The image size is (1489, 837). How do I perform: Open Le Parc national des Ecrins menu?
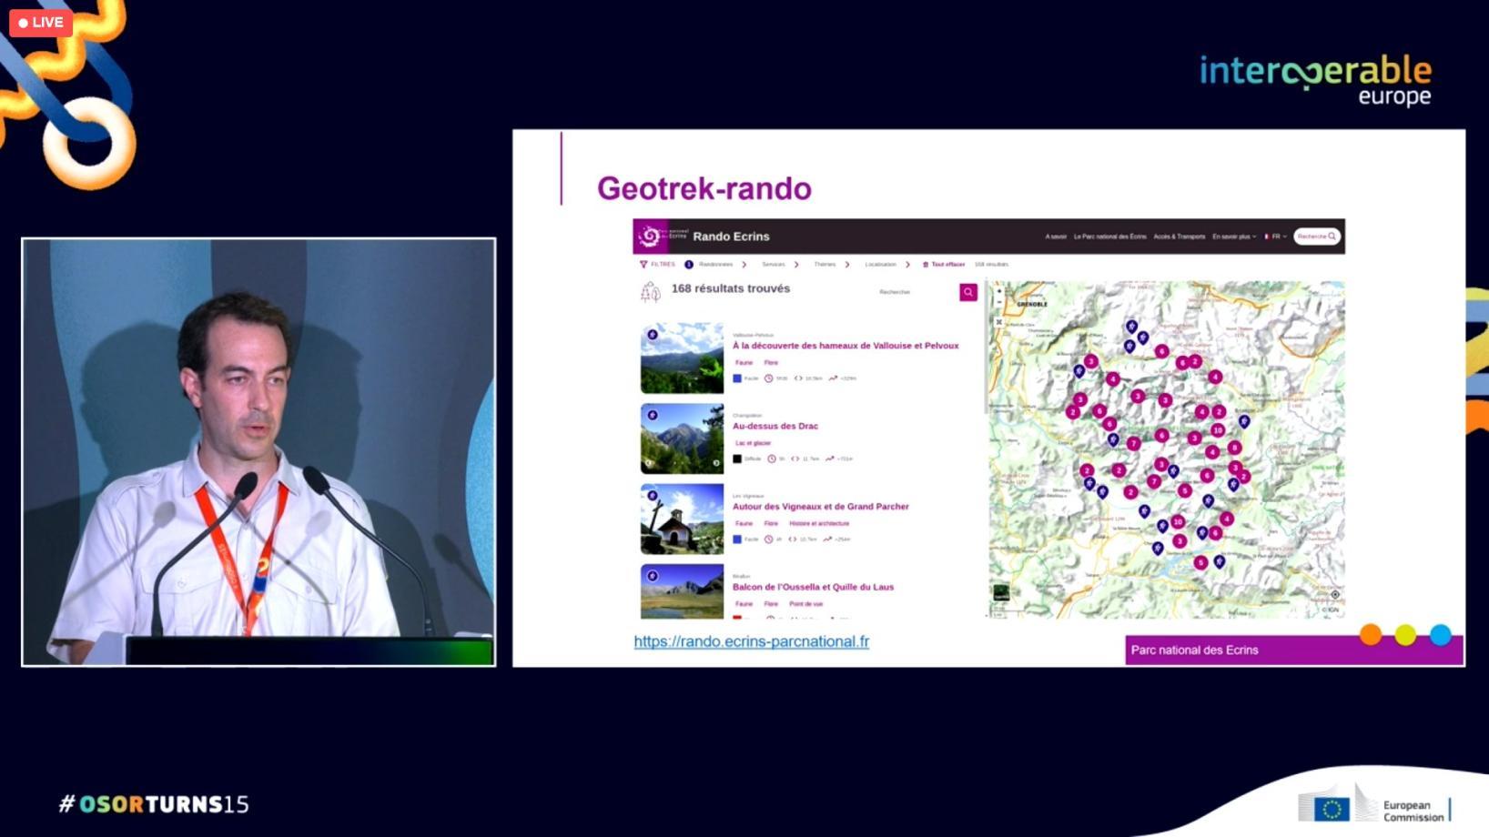pyautogui.click(x=1109, y=237)
